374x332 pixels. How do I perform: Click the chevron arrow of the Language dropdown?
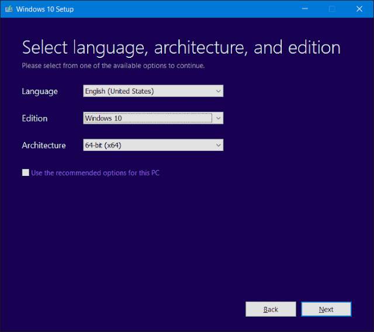pos(218,91)
